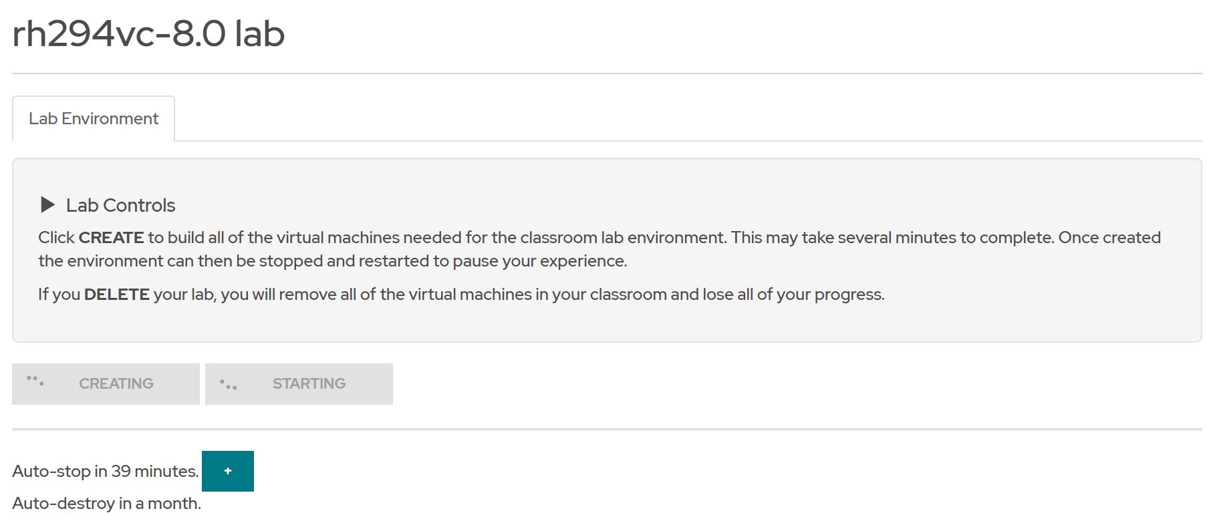The image size is (1207, 523).
Task: Select the Lab Environment tab label
Action: point(92,118)
